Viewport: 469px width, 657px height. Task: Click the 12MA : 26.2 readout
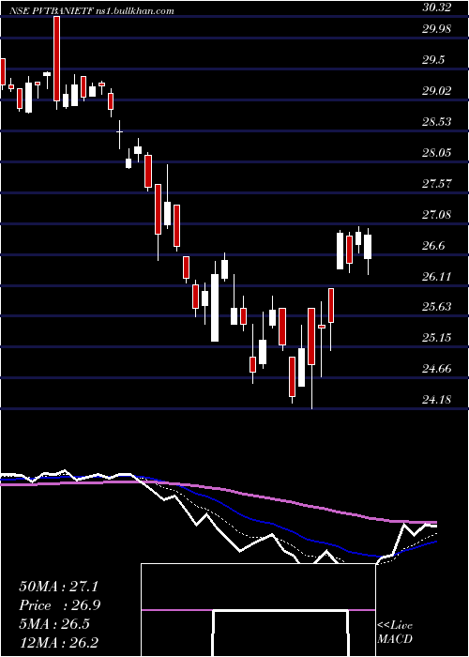58,642
